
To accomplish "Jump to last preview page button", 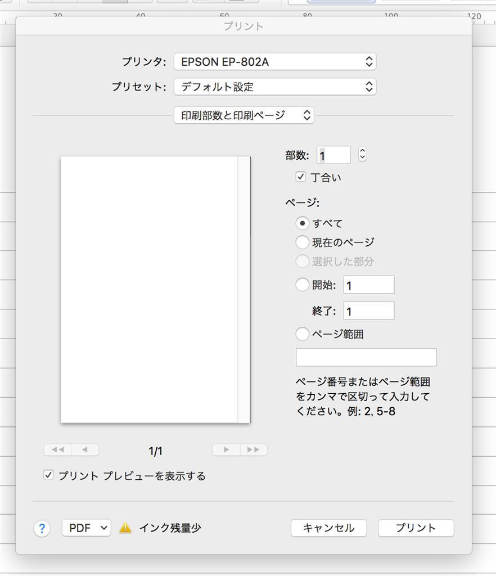I will (x=253, y=449).
